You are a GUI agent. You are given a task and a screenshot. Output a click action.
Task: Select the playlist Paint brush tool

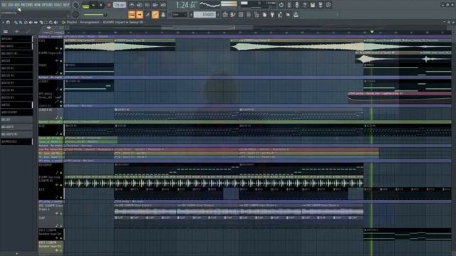21,22
